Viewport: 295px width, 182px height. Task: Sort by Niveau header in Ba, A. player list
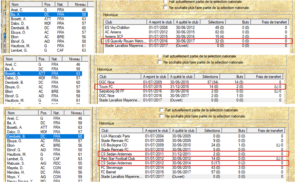point(78,5)
